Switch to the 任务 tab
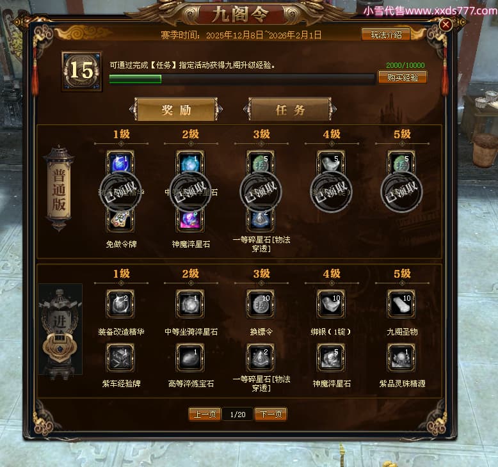This screenshot has width=498, height=467. click(290, 109)
